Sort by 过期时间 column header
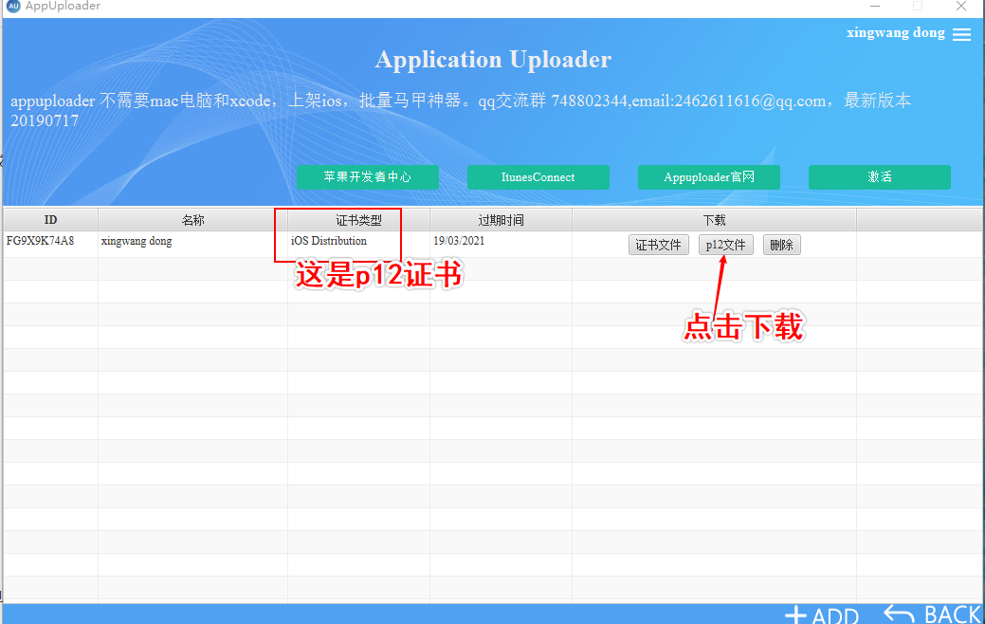This screenshot has height=624, width=985. pos(501,220)
